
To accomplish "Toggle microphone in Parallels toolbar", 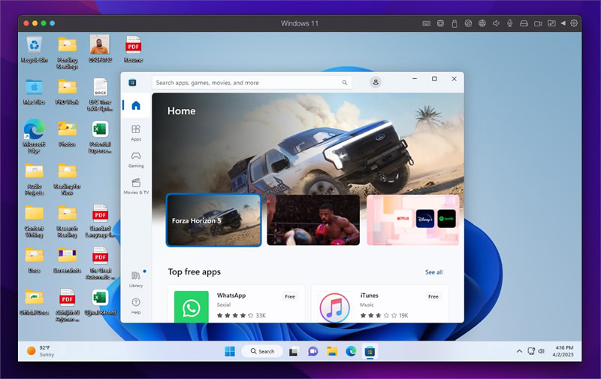I will [x=509, y=23].
